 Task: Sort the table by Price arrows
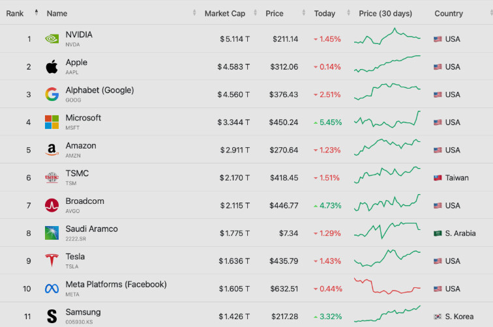click(x=304, y=13)
